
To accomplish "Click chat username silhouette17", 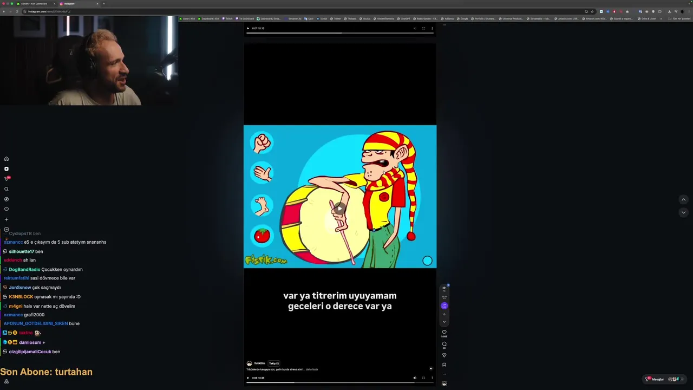I will tap(22, 251).
